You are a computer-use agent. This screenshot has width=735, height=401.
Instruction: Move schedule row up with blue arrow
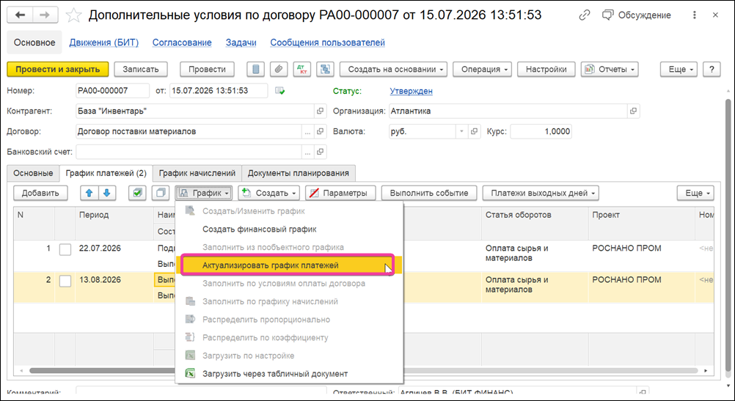pyautogui.click(x=89, y=193)
